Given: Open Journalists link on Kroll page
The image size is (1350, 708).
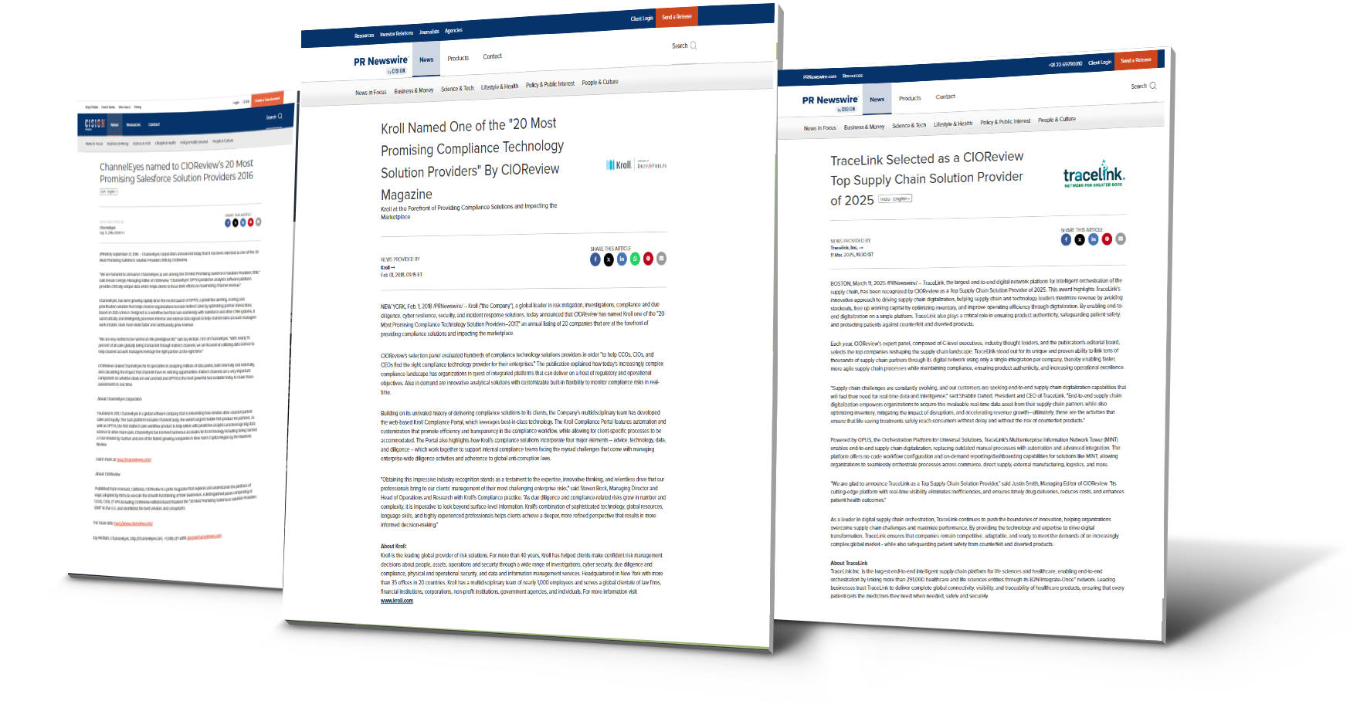Looking at the screenshot, I should tap(429, 32).
